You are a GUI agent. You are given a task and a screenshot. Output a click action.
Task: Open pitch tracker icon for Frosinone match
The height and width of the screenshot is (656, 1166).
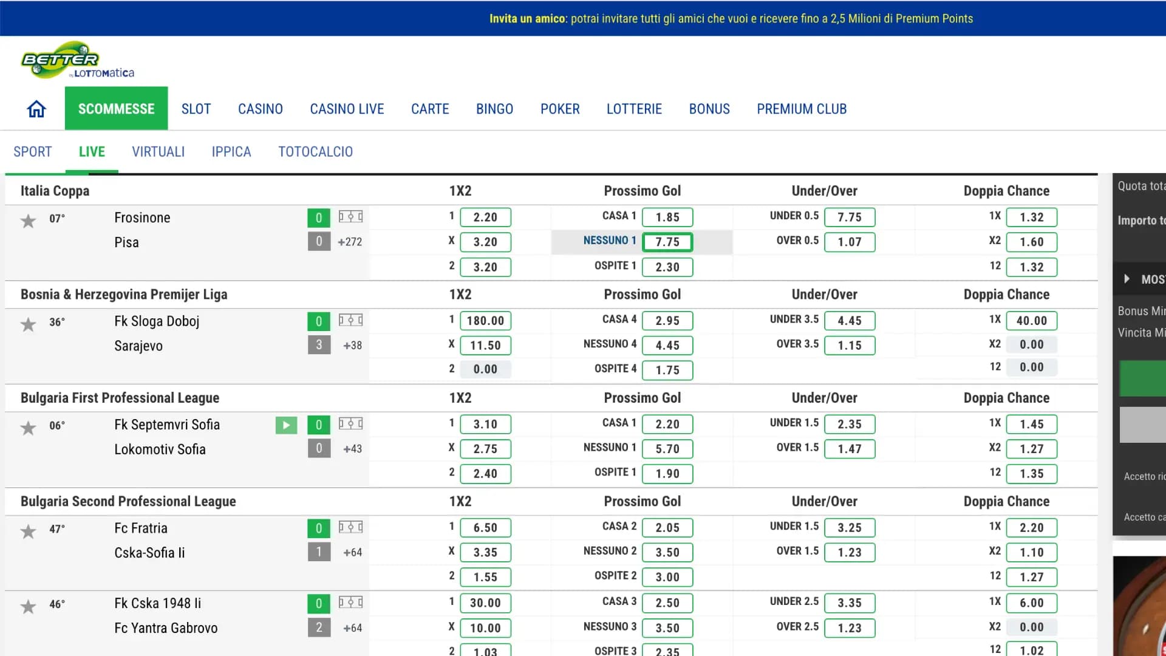tap(350, 217)
